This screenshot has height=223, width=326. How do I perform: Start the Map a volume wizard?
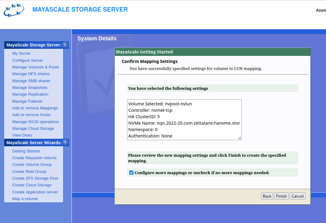25,199
